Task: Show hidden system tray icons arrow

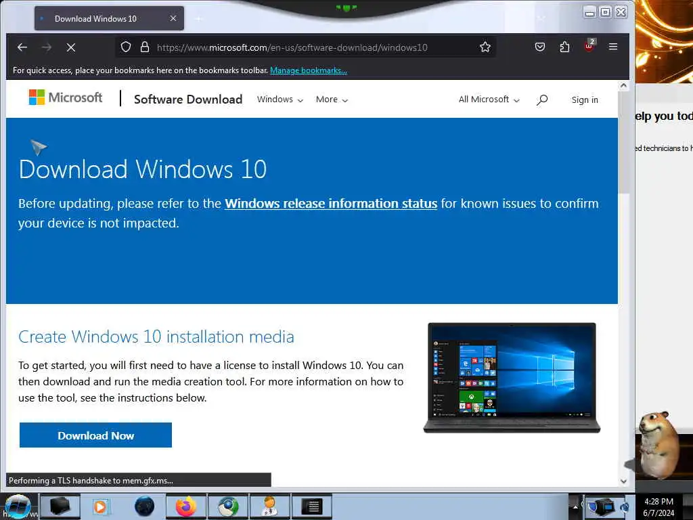Action: [x=575, y=506]
